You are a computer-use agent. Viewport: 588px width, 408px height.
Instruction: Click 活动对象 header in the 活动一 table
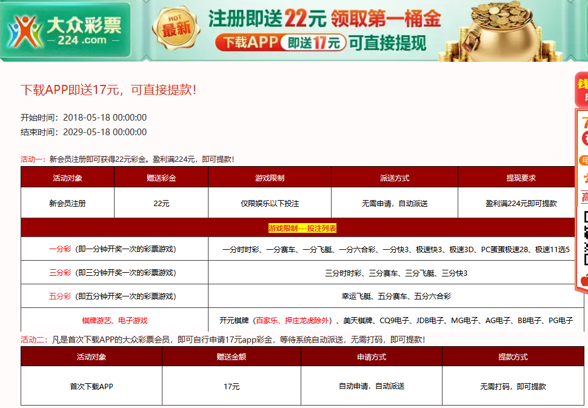pyautogui.click(x=67, y=178)
